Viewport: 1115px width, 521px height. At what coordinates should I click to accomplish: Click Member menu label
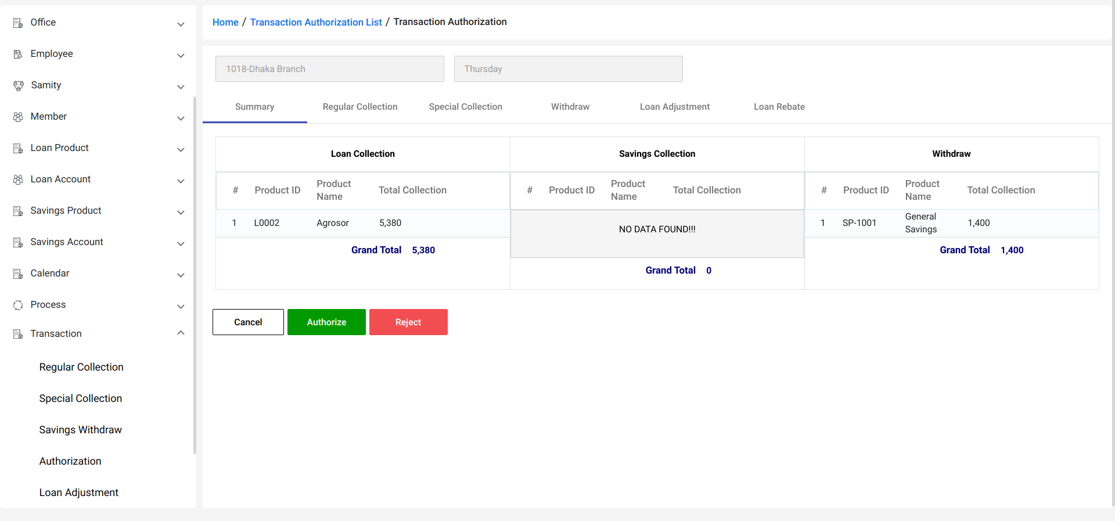pos(49,116)
